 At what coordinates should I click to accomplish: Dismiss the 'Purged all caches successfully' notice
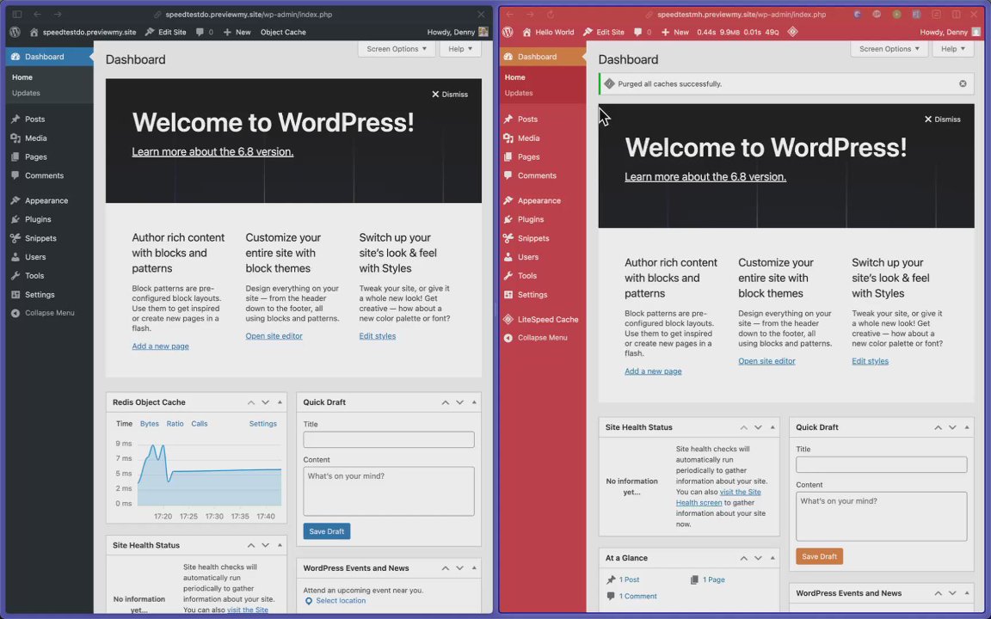pos(963,83)
